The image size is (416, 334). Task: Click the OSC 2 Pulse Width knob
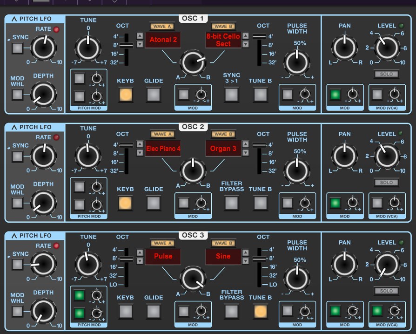[x=296, y=170]
